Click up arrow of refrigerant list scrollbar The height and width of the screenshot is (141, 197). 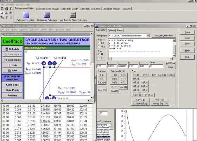[112, 125]
